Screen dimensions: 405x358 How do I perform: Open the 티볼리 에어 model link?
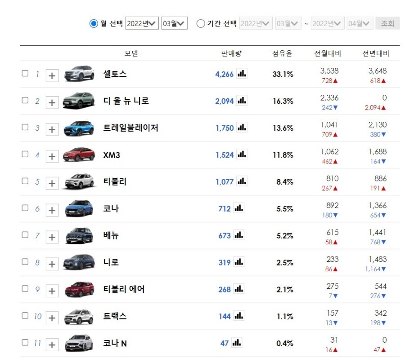pyautogui.click(x=124, y=289)
